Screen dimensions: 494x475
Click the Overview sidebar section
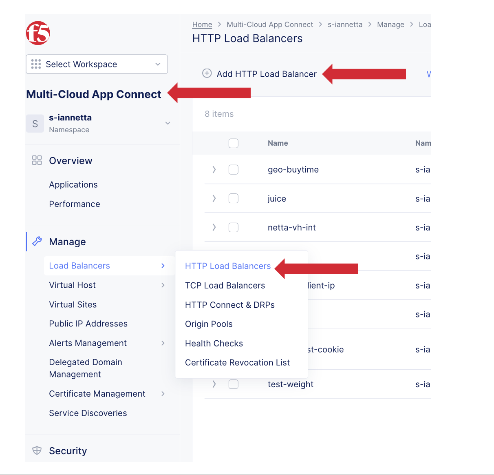[71, 160]
